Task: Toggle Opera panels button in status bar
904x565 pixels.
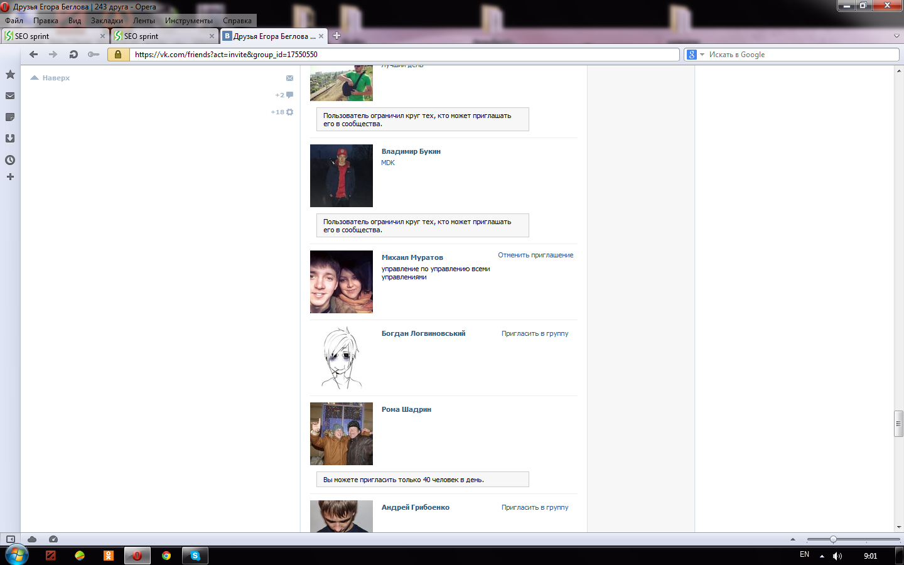Action: 10,539
